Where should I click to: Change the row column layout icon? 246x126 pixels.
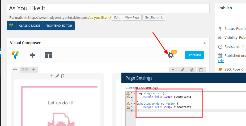(24, 69)
